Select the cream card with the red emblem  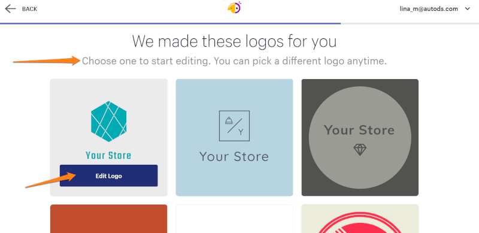pyautogui.click(x=360, y=219)
